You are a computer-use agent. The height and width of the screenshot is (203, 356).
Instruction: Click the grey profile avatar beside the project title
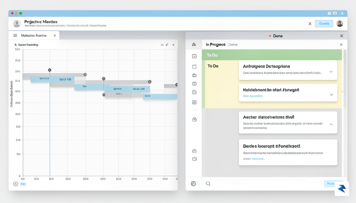17,23
